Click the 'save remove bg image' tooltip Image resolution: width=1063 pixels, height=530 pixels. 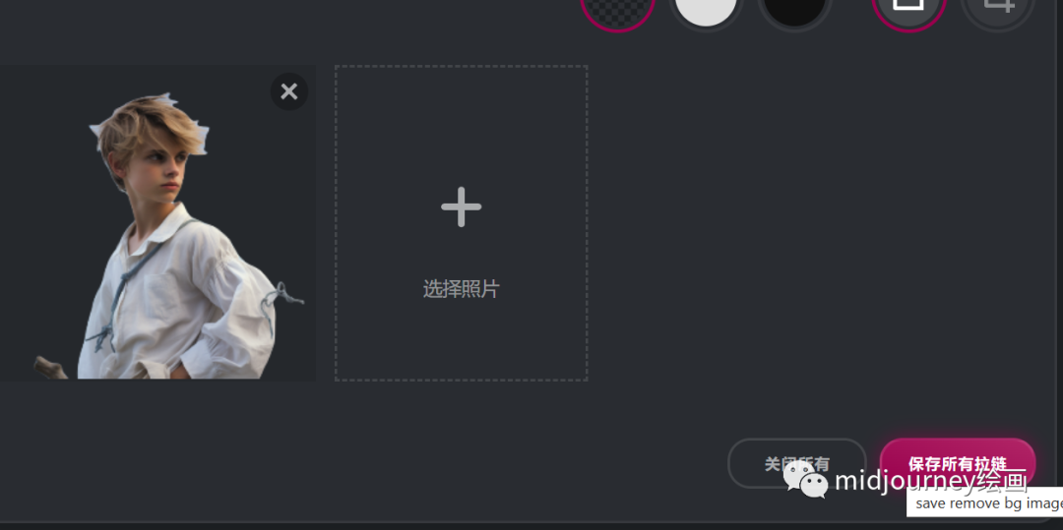click(985, 502)
